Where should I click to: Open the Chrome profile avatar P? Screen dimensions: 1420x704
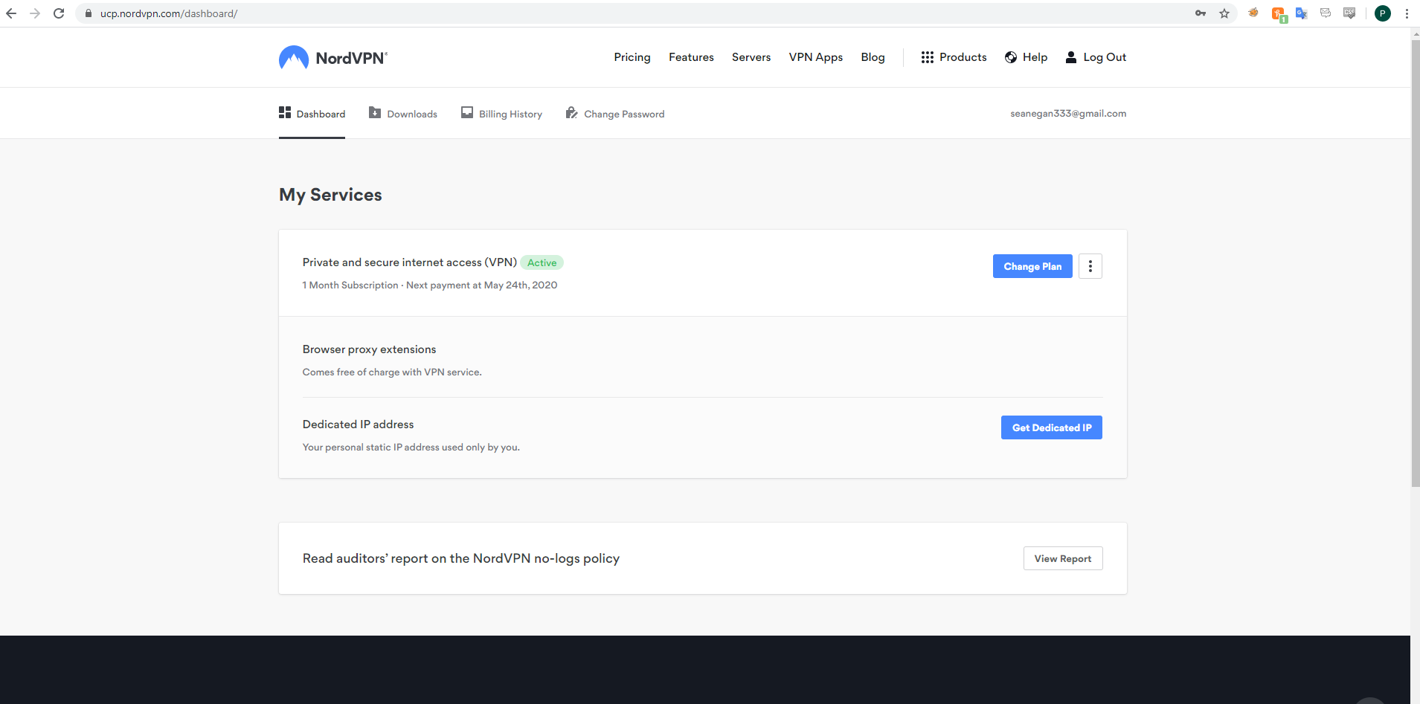tap(1383, 13)
